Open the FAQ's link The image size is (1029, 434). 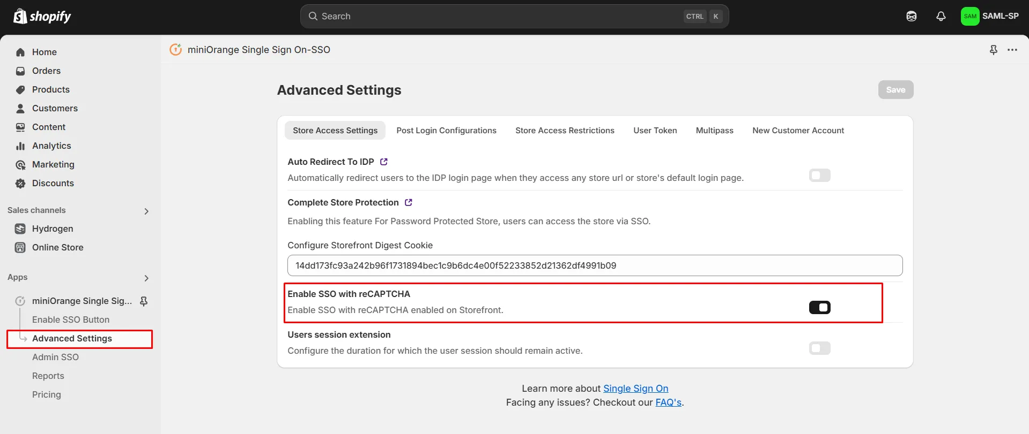tap(669, 402)
